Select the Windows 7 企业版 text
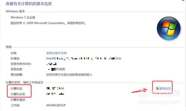The width and height of the screenshot is (186, 111). (x=23, y=17)
